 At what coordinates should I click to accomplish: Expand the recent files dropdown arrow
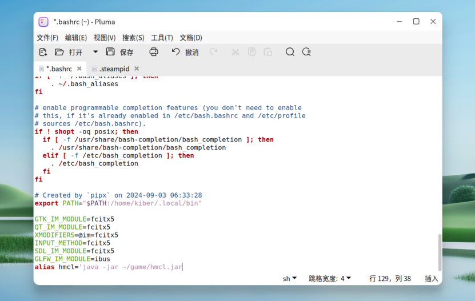[95, 52]
